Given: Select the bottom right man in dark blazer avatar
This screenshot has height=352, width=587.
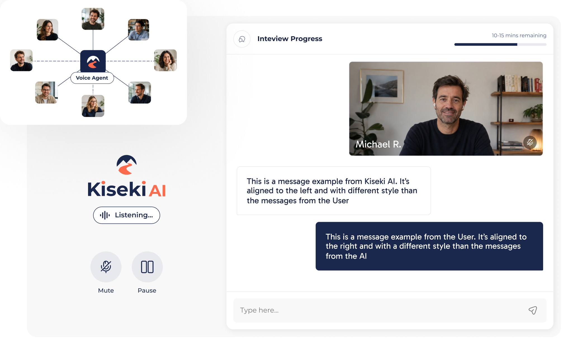Looking at the screenshot, I should 140,92.
